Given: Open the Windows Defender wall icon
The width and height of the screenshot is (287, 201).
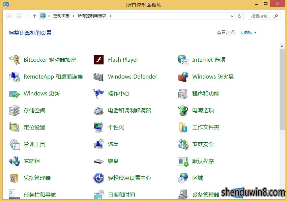Looking at the screenshot, I should [98, 77].
